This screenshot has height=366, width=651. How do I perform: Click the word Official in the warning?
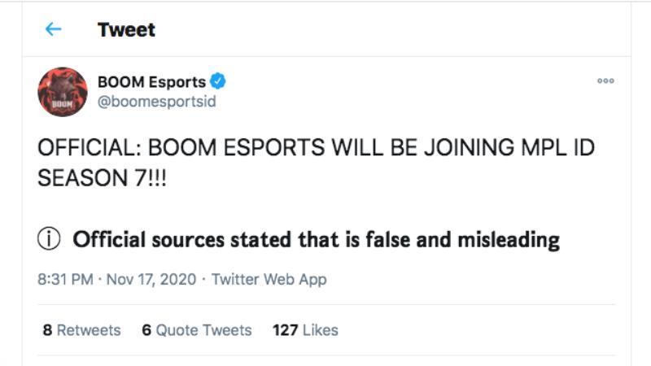coord(109,240)
